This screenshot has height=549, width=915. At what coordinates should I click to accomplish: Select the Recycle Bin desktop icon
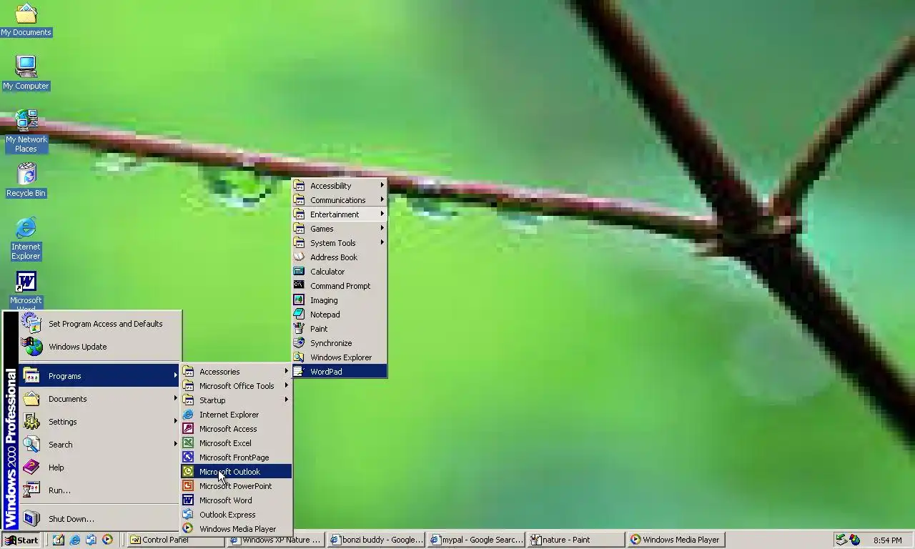pyautogui.click(x=26, y=180)
